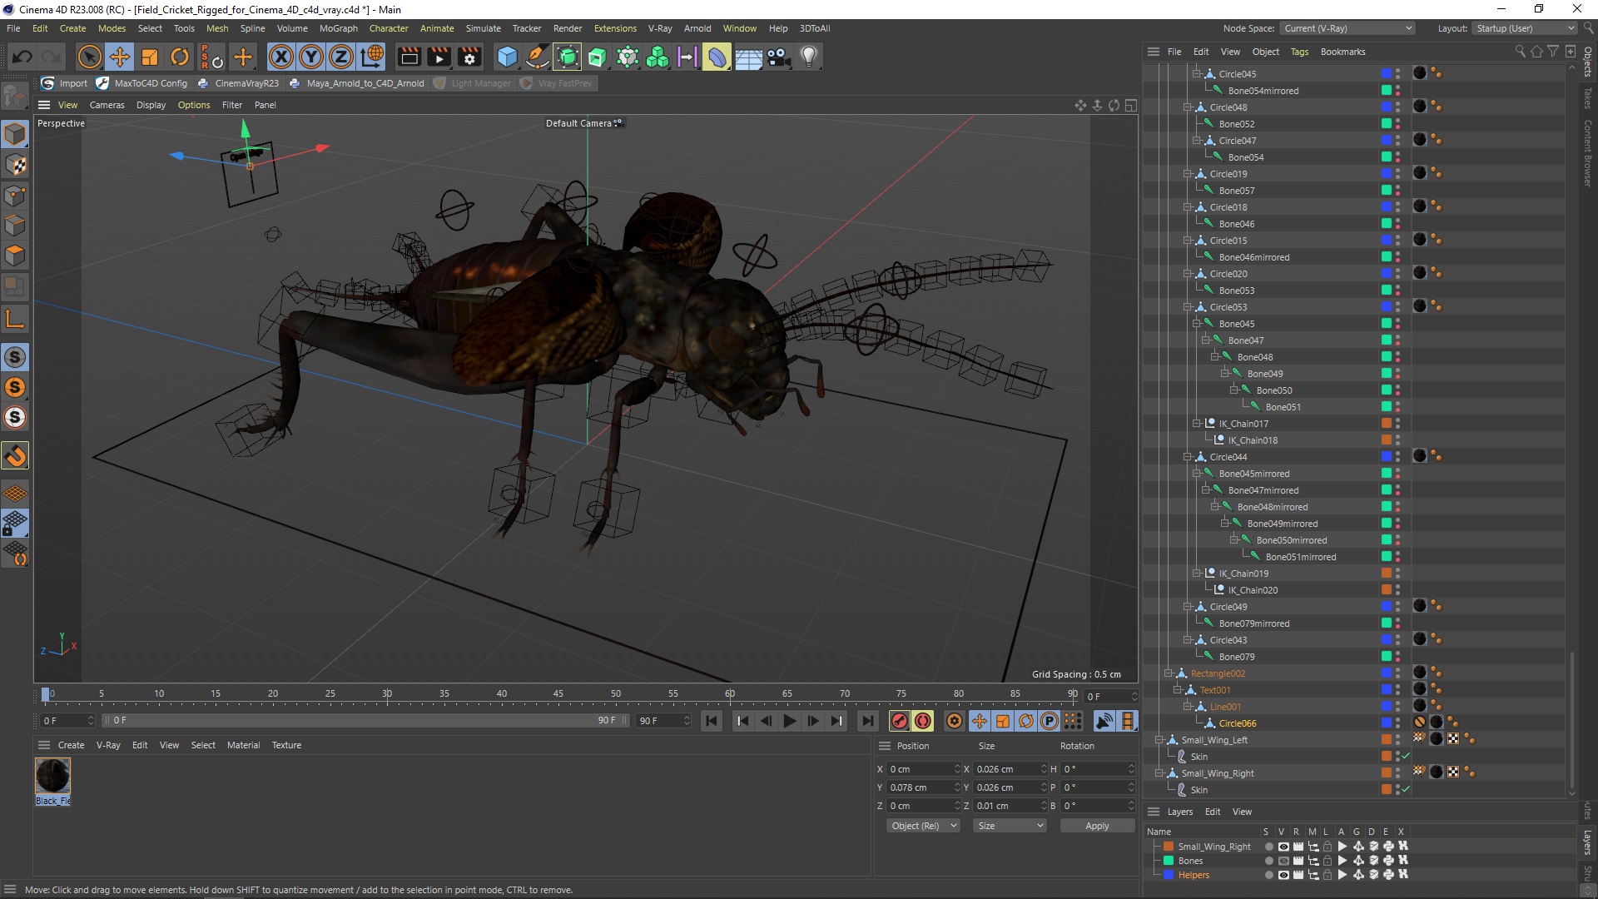1598x899 pixels.
Task: Activate the Rotate tool
Action: coord(180,57)
